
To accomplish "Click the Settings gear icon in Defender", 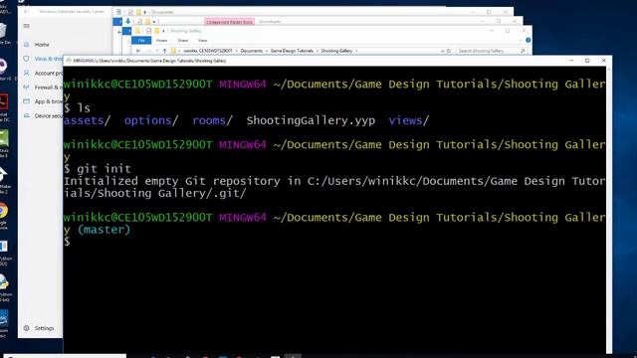I will tap(27, 328).
